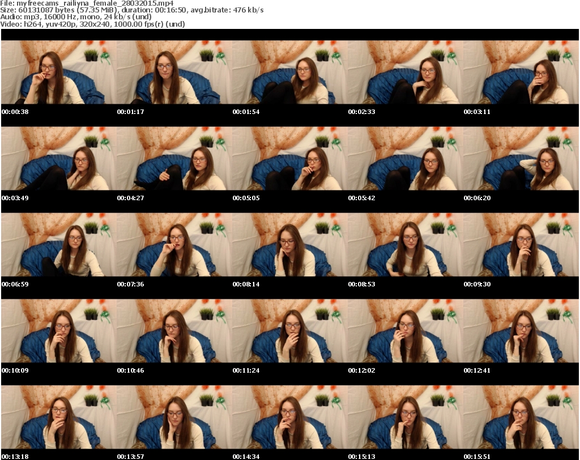The width and height of the screenshot is (580, 460).
Task: Select the thumbnail at timestamp 00:00:38
Action: point(59,72)
